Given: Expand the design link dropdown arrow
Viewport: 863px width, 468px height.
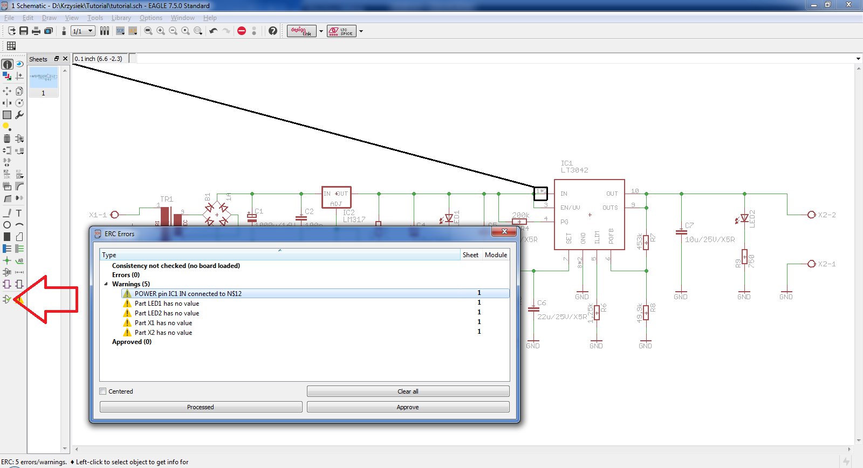Looking at the screenshot, I should (321, 31).
